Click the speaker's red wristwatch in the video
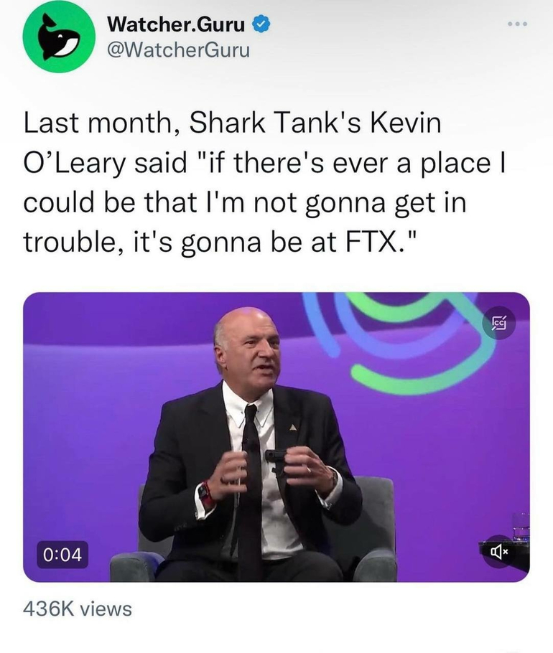Screen dimensions: 553x653 pos(207,494)
